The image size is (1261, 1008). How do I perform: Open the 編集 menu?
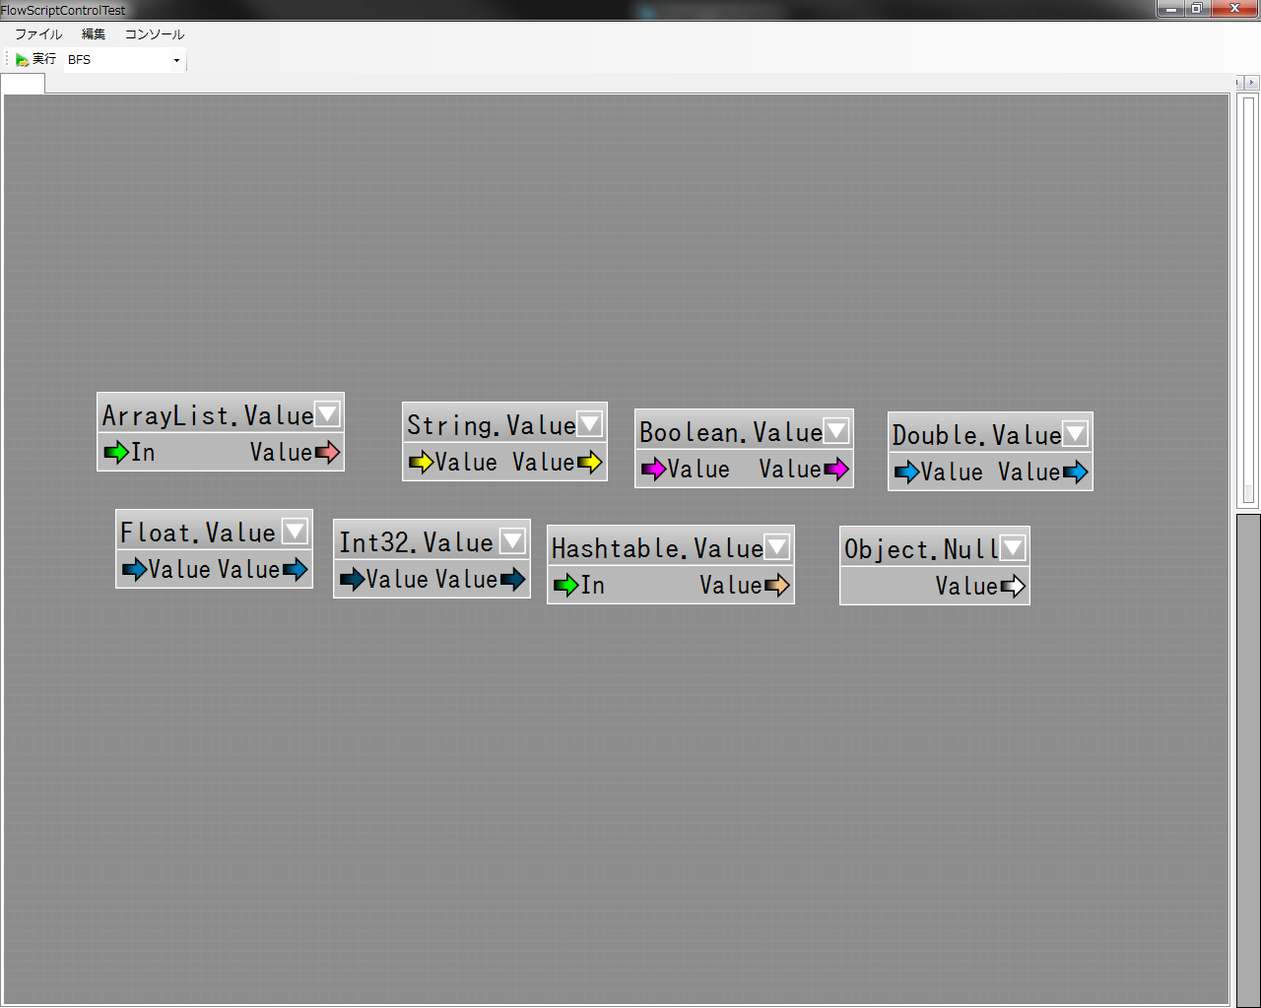[x=94, y=34]
